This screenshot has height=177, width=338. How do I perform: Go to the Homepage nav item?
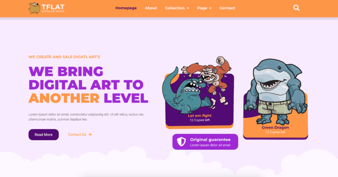tap(126, 8)
